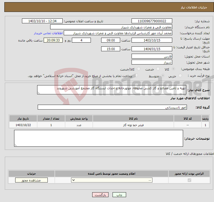Open the اعلام وضعیت مجوز dropdown

point(112,180)
